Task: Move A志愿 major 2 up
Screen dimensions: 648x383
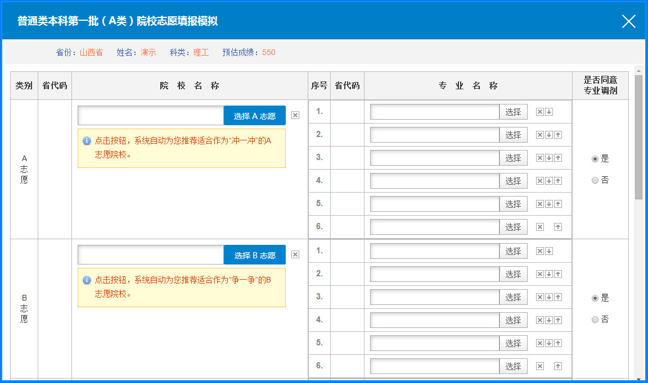Action: point(558,135)
